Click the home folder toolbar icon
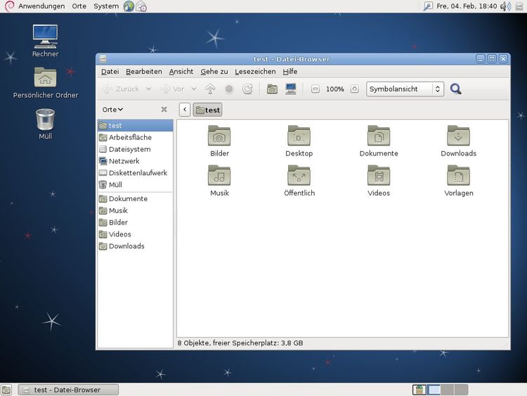The width and height of the screenshot is (527, 396). tap(272, 89)
